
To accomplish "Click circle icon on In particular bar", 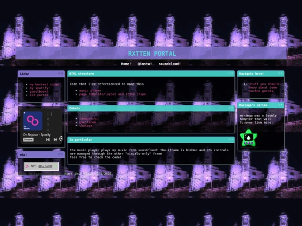I will tap(229, 140).
